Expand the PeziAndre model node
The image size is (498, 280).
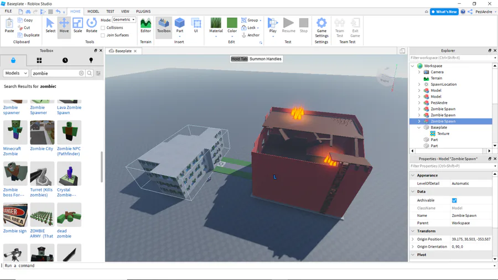(x=419, y=103)
